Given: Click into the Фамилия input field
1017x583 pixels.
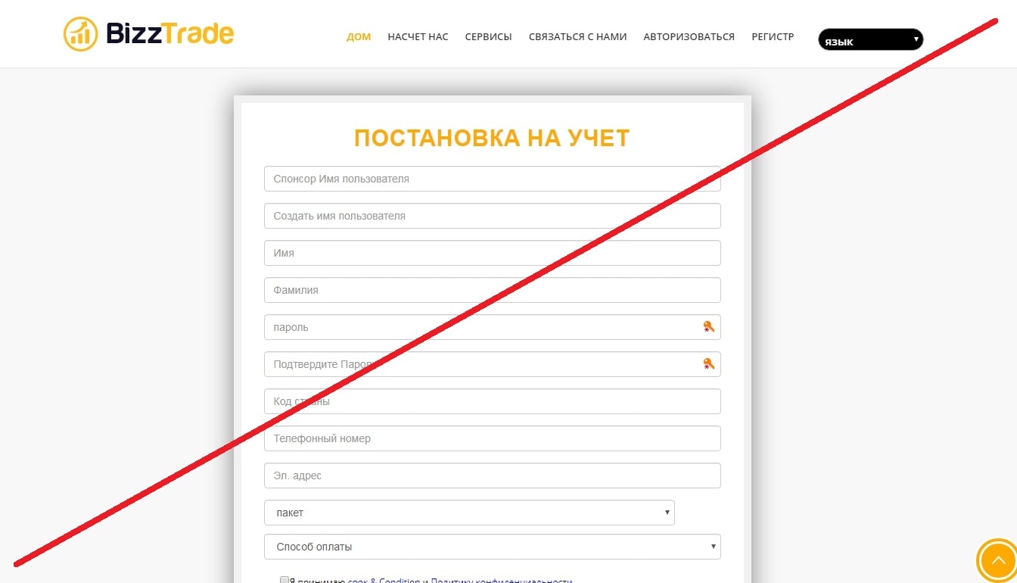Looking at the screenshot, I should (492, 290).
